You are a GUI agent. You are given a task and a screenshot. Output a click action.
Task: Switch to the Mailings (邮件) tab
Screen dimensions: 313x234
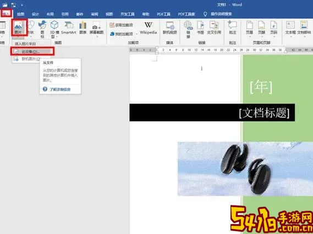pyautogui.click(x=80, y=14)
